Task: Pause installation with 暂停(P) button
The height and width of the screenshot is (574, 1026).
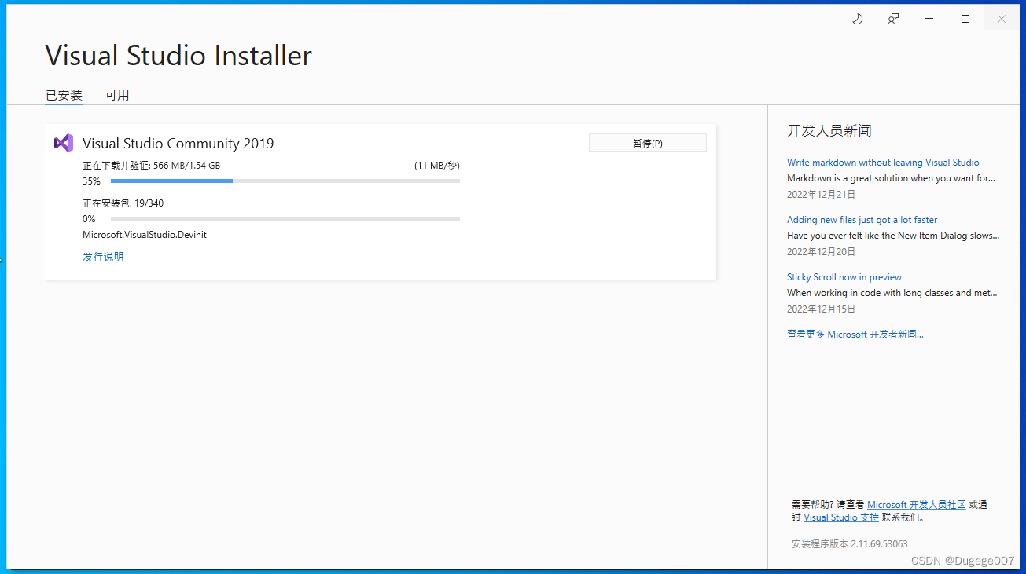Action: click(647, 143)
